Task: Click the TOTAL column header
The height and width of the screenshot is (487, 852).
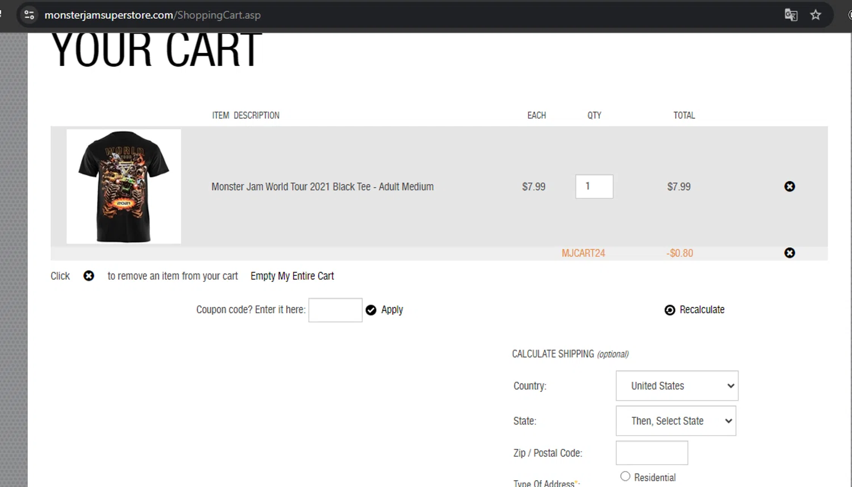Action: (684, 115)
